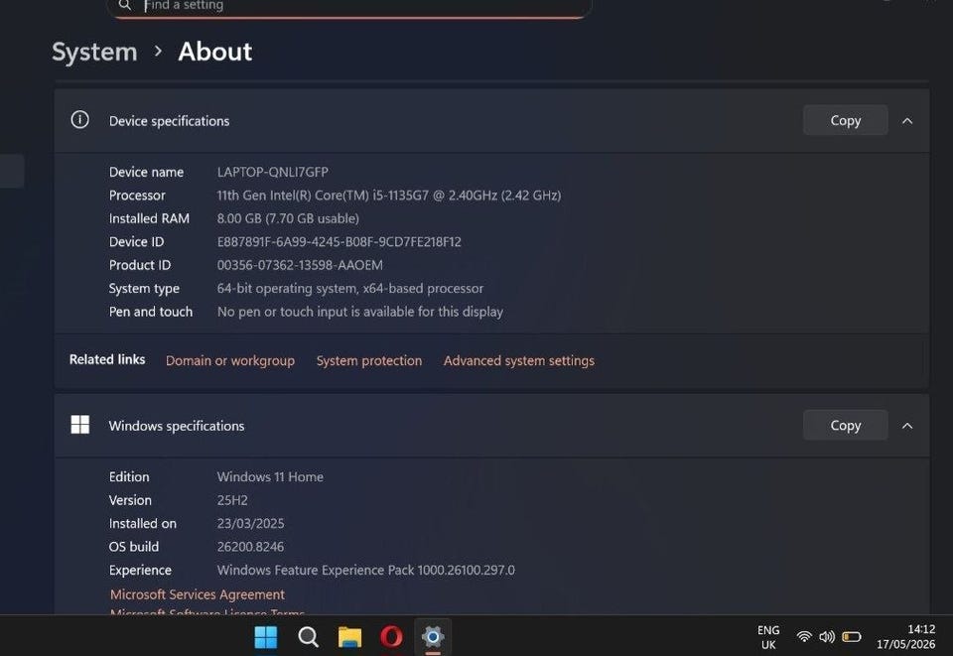The width and height of the screenshot is (953, 656).
Task: Select device name LAPTOP-QNLI7GFP
Action: (x=273, y=172)
